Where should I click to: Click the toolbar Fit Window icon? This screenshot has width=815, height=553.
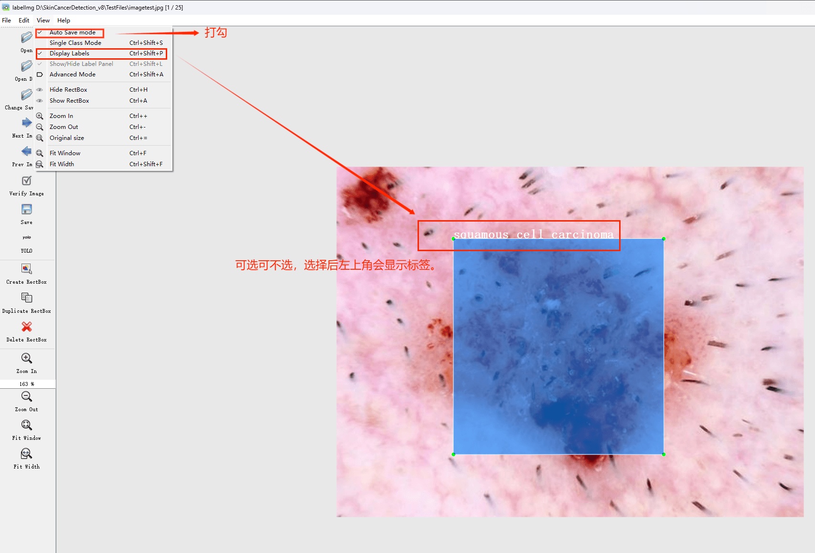click(x=27, y=425)
